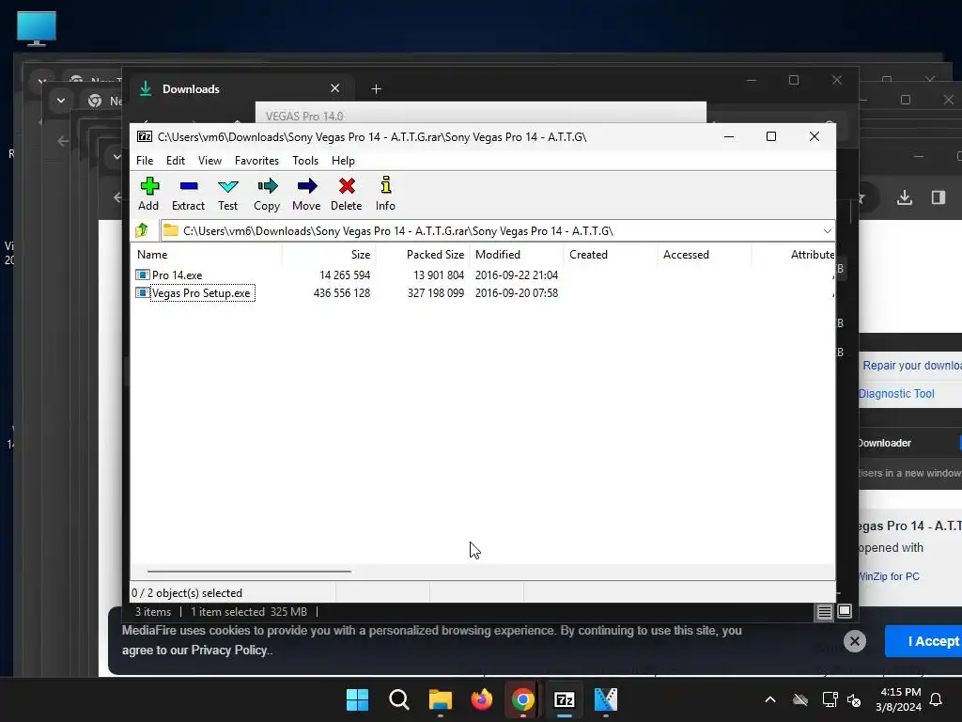Expand the 7-Zip address path dropdown

click(827, 231)
